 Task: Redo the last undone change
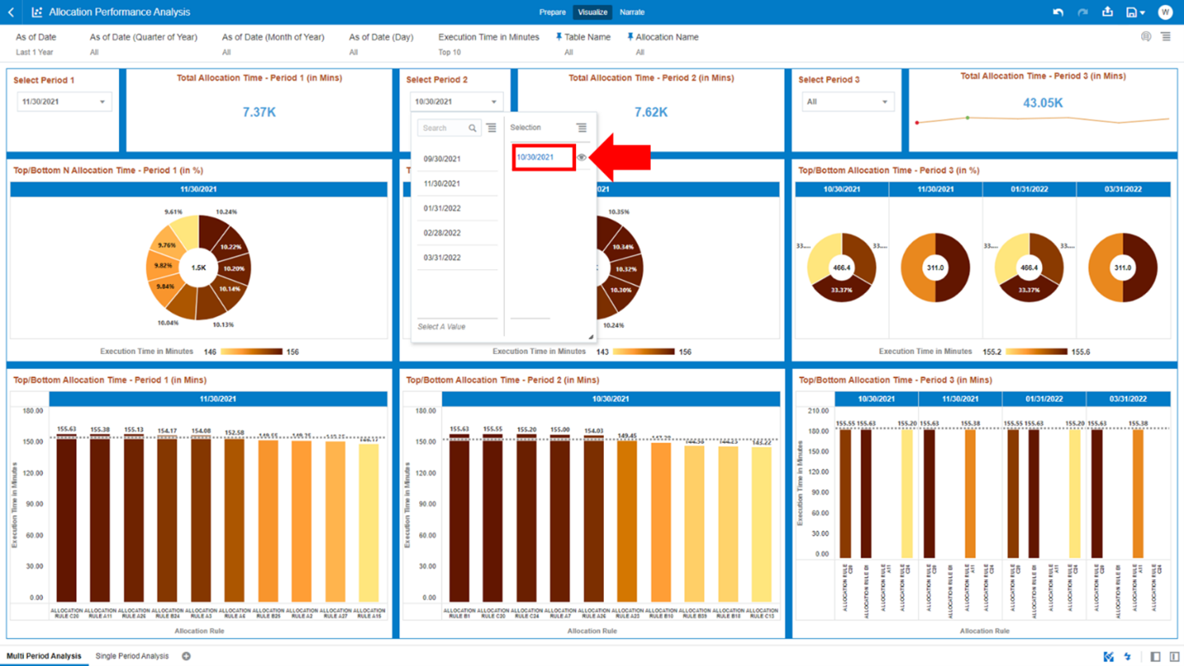point(1083,12)
